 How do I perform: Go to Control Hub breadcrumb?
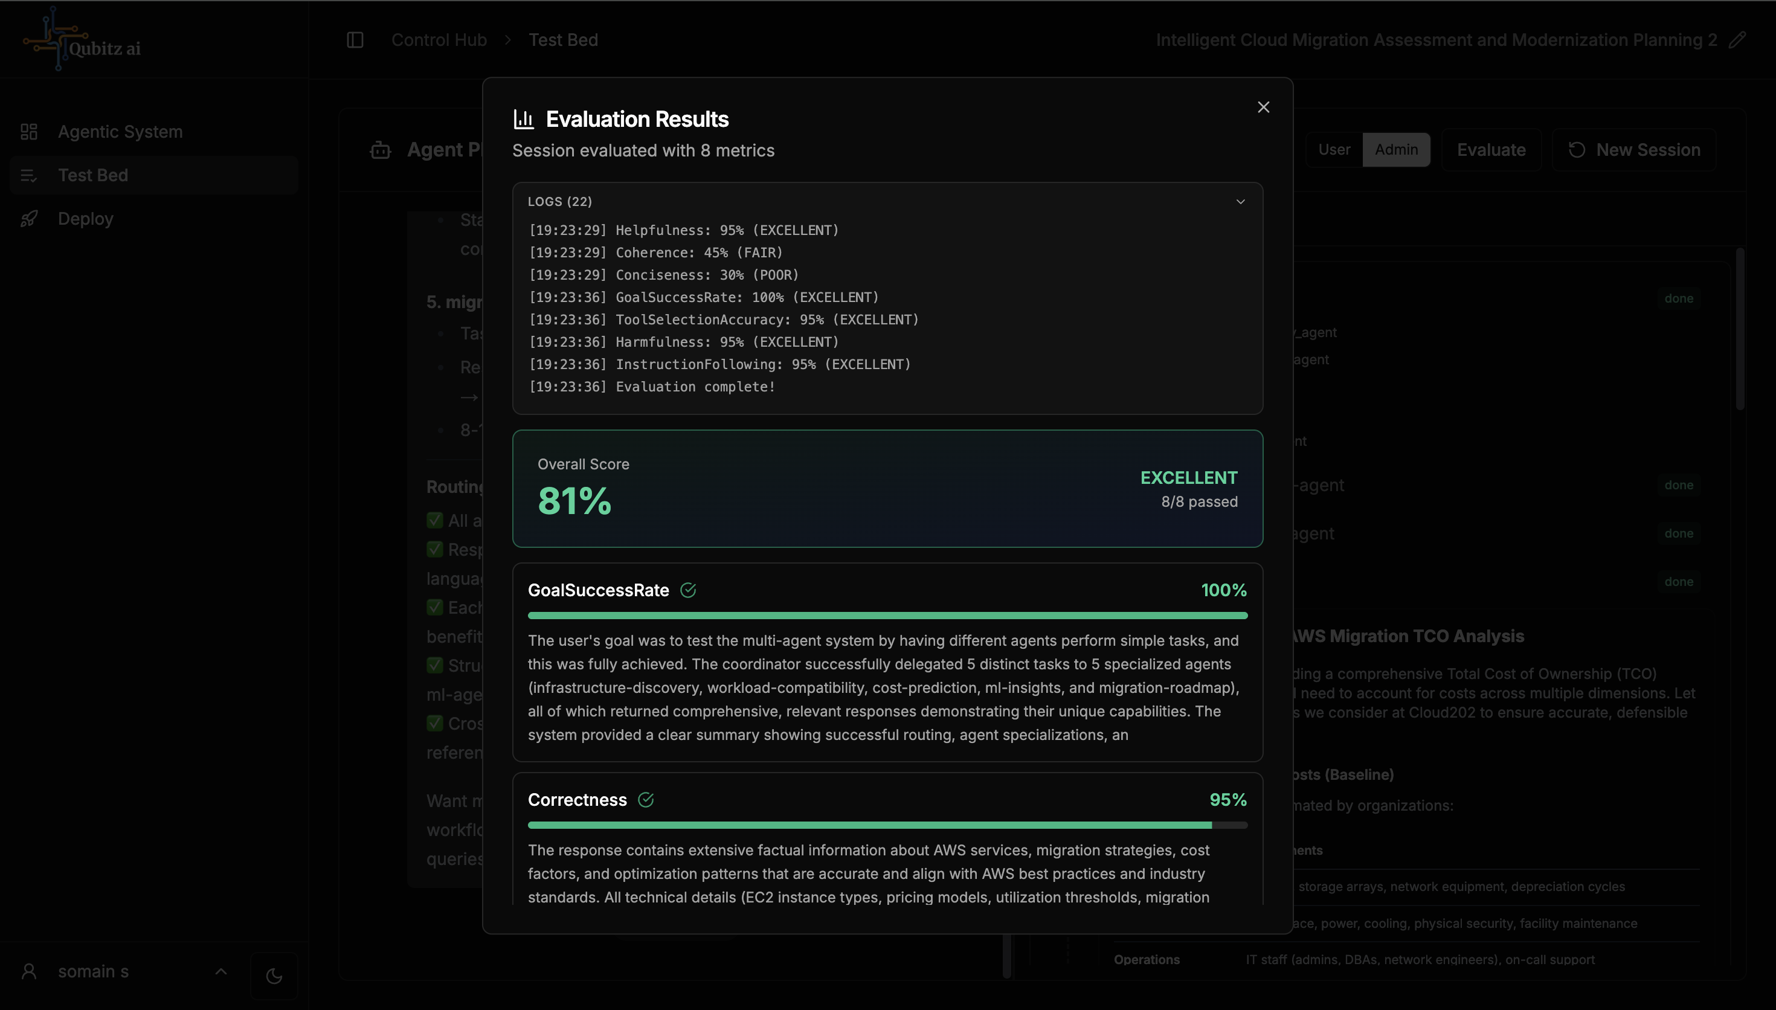pos(439,40)
